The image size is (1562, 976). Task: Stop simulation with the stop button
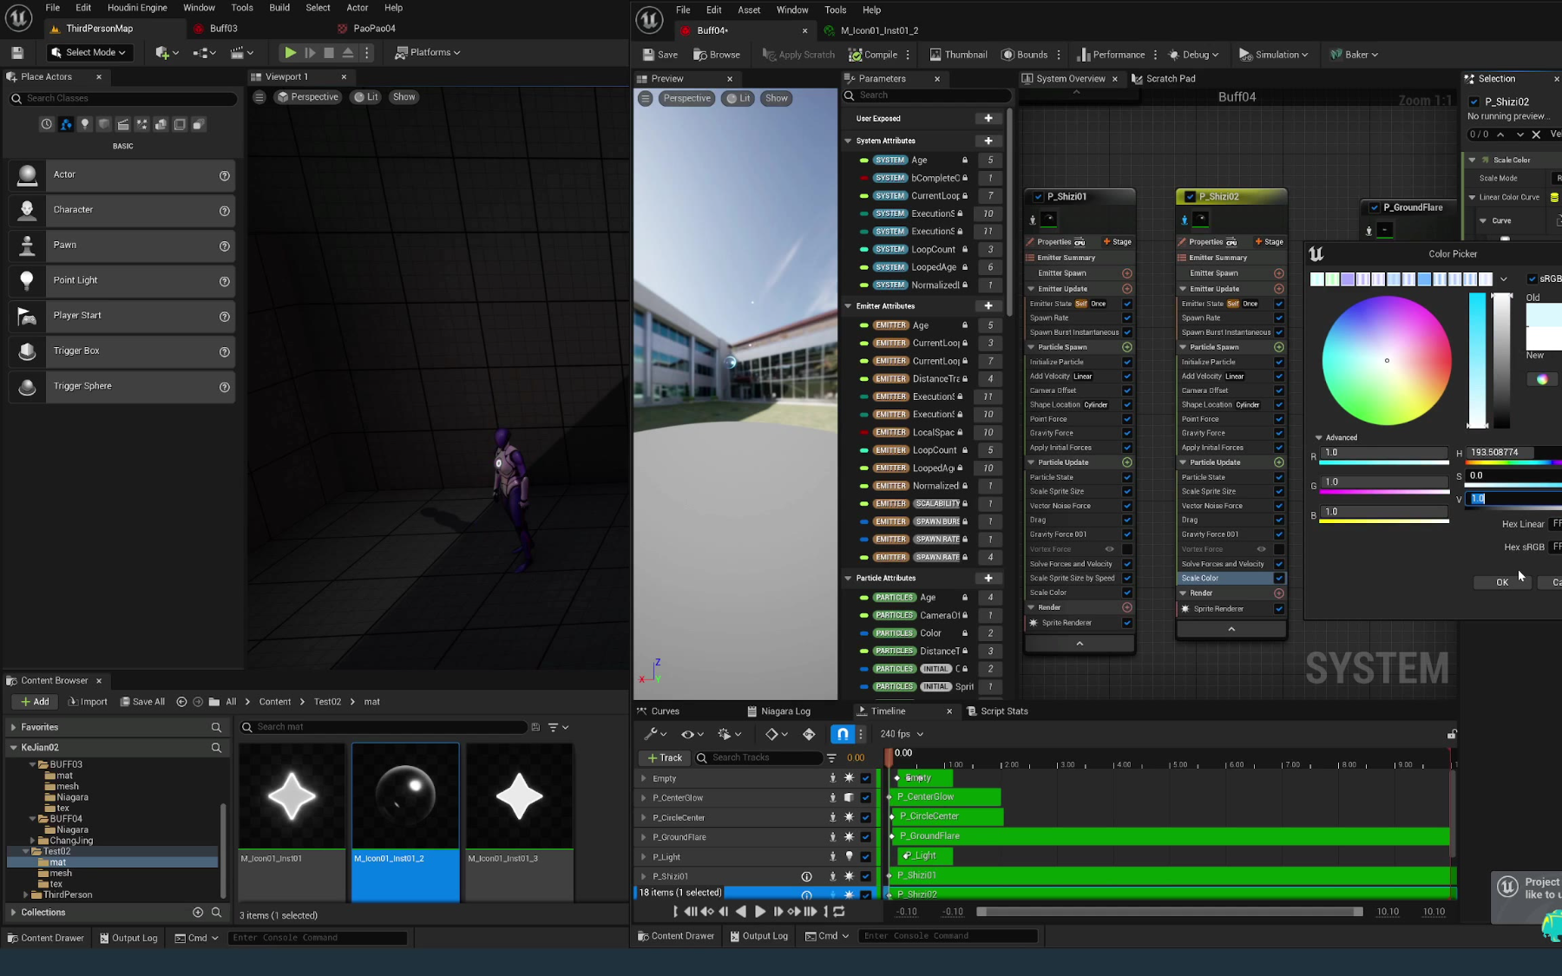coord(329,53)
